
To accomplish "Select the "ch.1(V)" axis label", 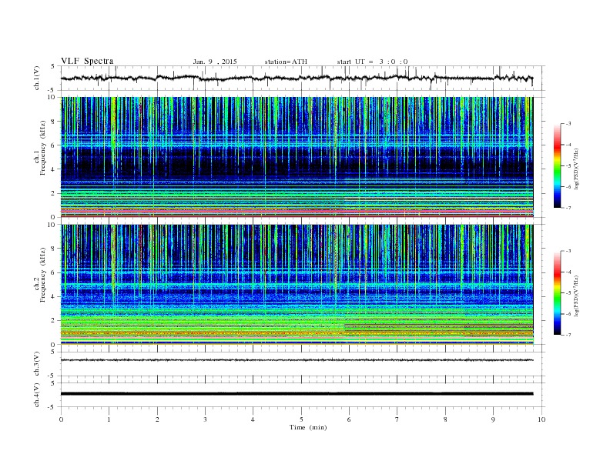I will click(x=37, y=78).
